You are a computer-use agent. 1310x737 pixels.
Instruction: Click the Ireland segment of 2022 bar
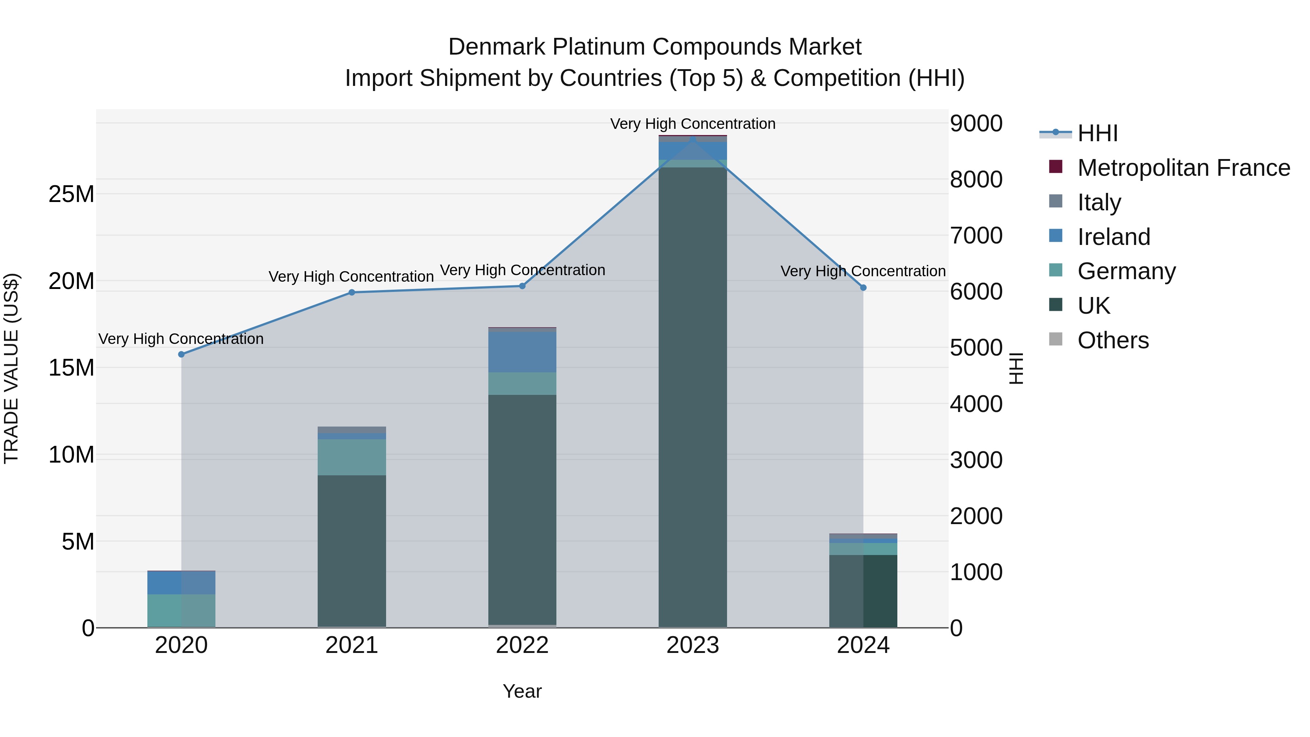pos(522,352)
